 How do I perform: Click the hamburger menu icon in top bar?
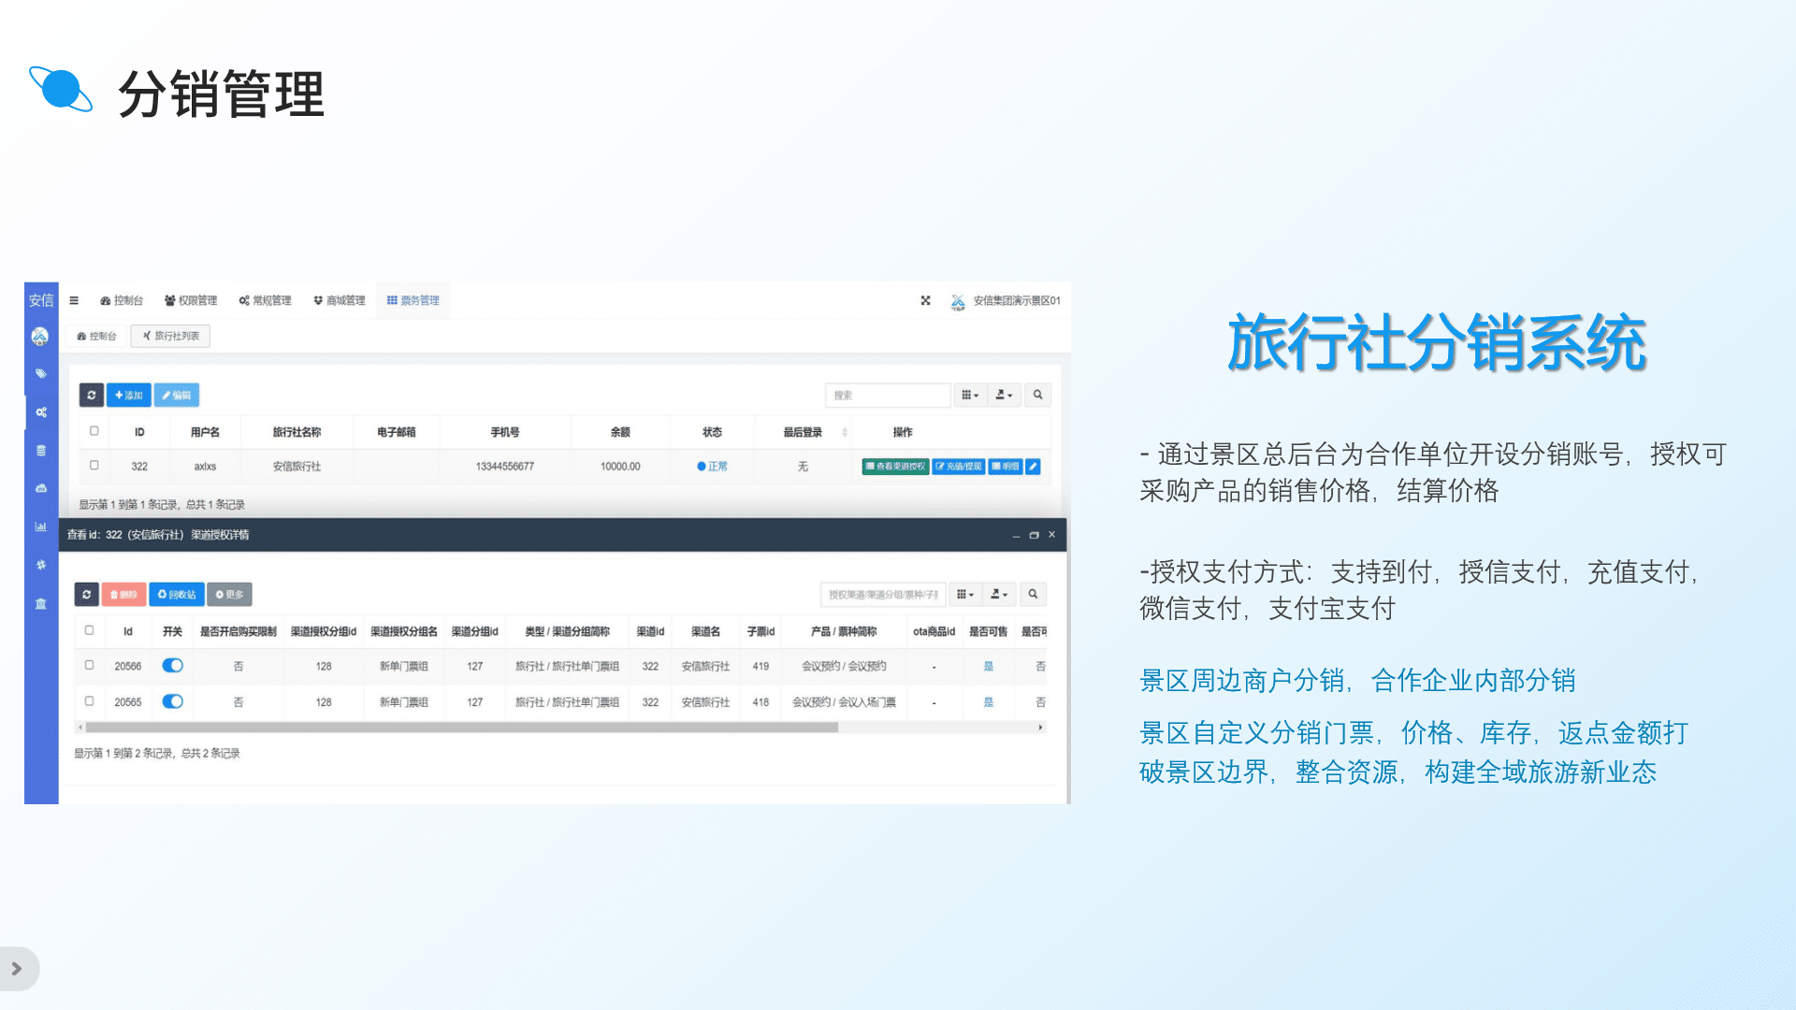pos(74,300)
